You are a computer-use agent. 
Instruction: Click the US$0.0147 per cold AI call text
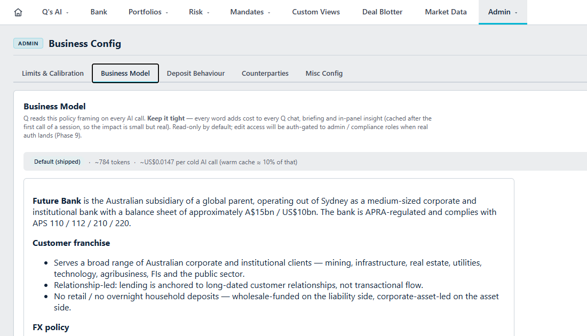(219, 162)
